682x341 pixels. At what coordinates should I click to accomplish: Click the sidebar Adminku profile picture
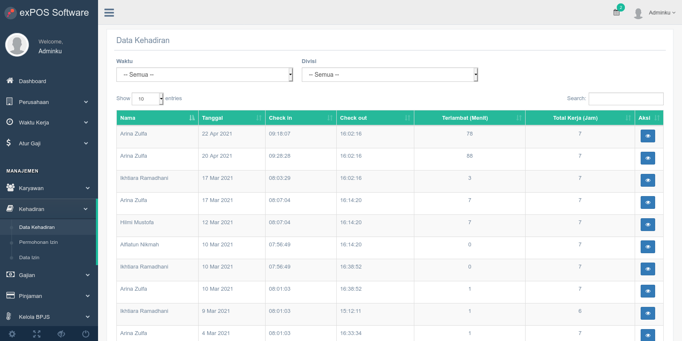17,45
